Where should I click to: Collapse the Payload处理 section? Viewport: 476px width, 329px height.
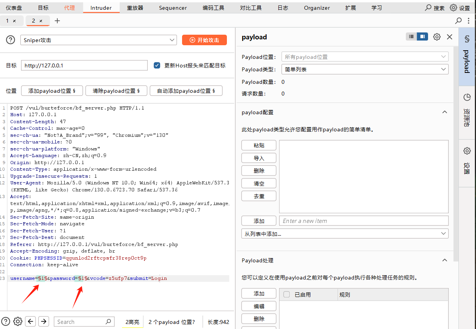444,260
